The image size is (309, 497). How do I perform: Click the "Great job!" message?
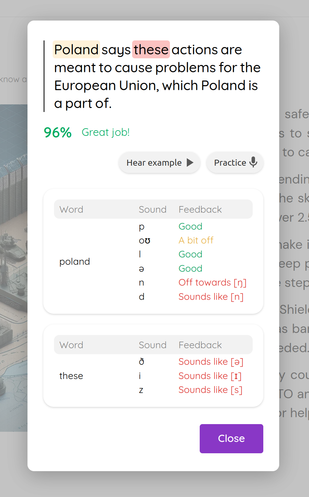coord(106,132)
